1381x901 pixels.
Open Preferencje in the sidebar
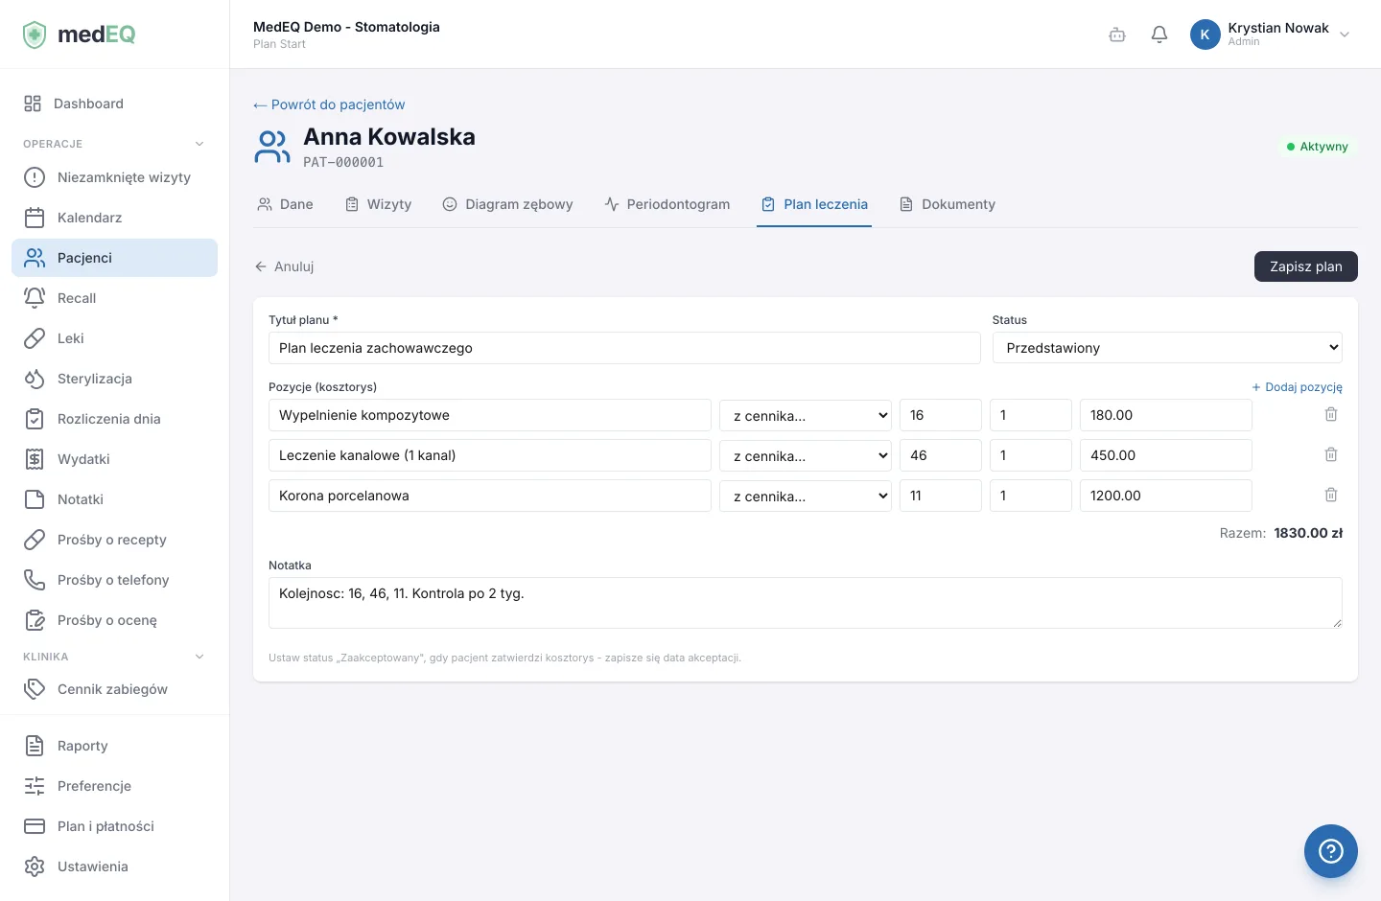114,786
